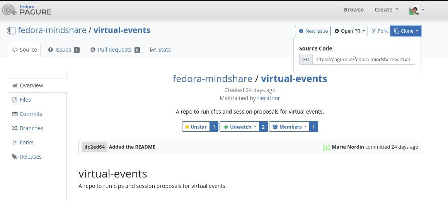This screenshot has width=448, height=201.
Task: Fork this repository
Action: click(x=379, y=31)
